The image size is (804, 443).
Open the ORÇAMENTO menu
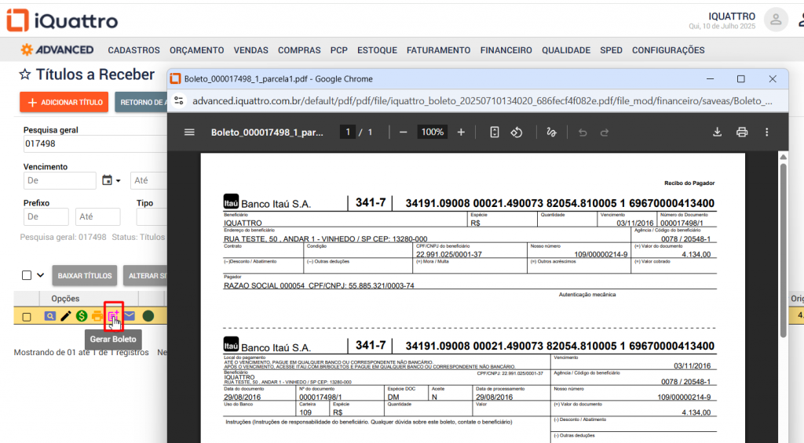tap(197, 50)
